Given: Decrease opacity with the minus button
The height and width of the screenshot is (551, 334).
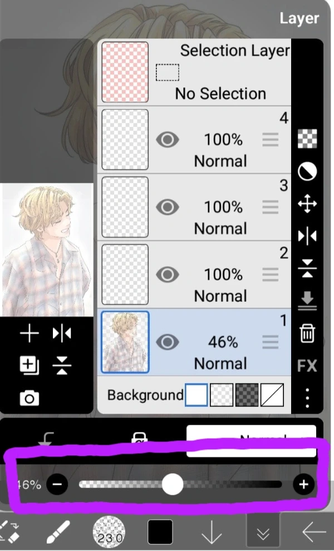Looking at the screenshot, I should [57, 485].
